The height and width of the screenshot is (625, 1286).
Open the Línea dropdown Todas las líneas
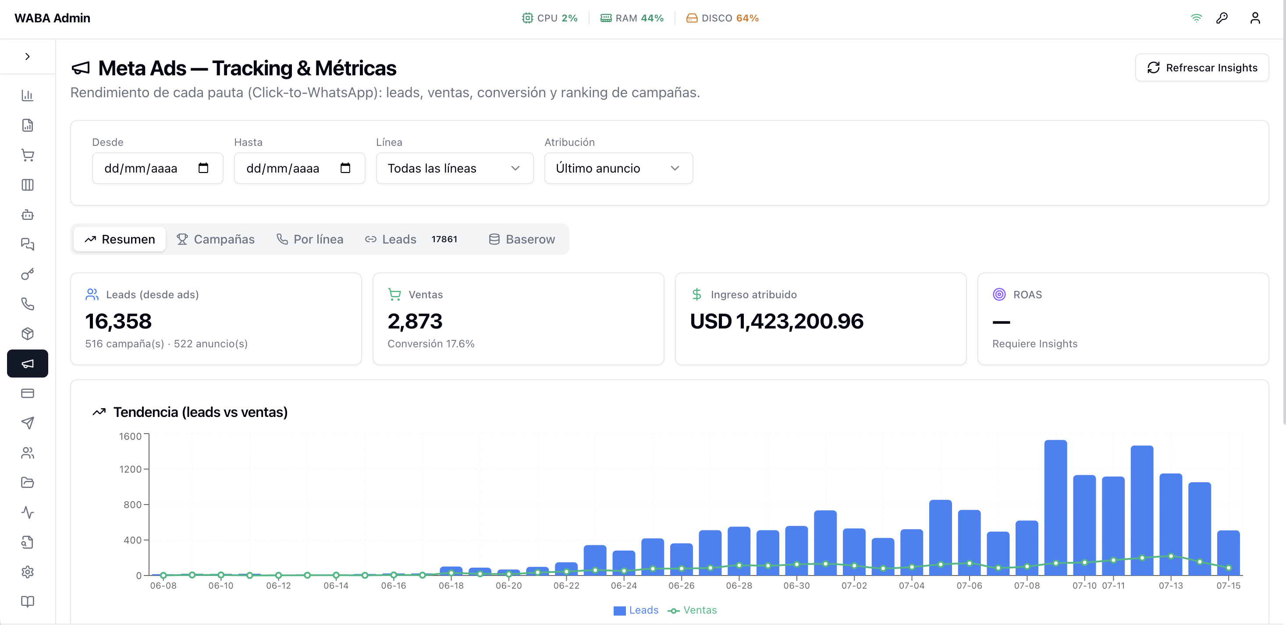click(x=454, y=168)
